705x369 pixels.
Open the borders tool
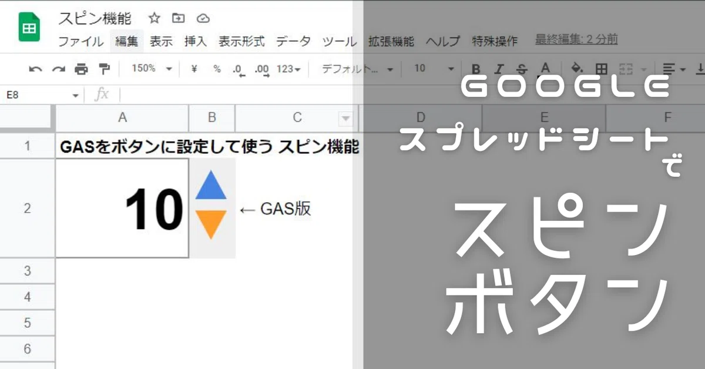click(x=601, y=69)
